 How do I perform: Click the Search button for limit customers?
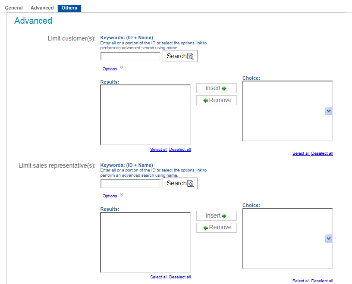(180, 56)
